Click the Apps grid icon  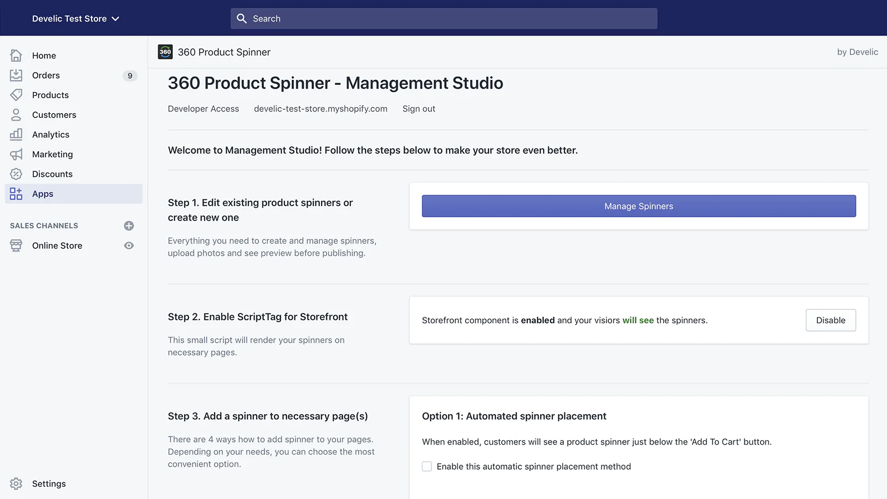(16, 194)
